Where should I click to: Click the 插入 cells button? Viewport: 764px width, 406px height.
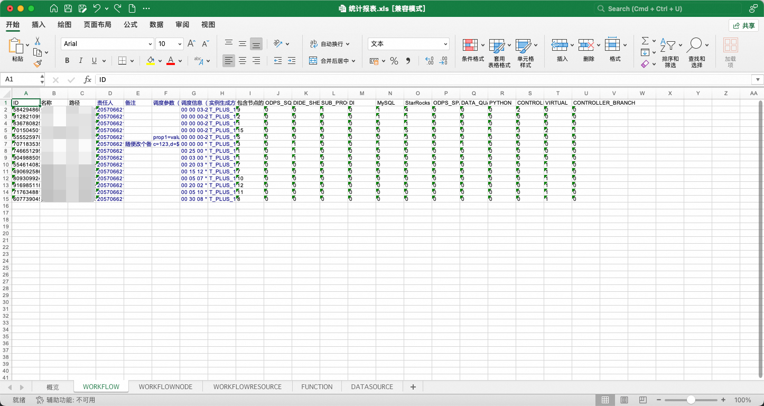562,51
